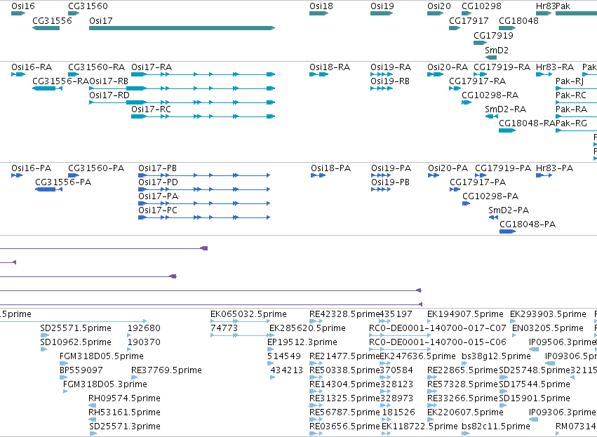Image resolution: width=597 pixels, height=437 pixels.
Task: Click the CG31560-RA transcript label
Action: click(x=96, y=67)
